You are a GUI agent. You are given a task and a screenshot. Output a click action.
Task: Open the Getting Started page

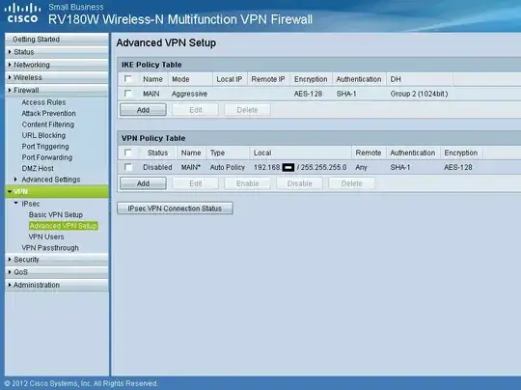point(57,40)
